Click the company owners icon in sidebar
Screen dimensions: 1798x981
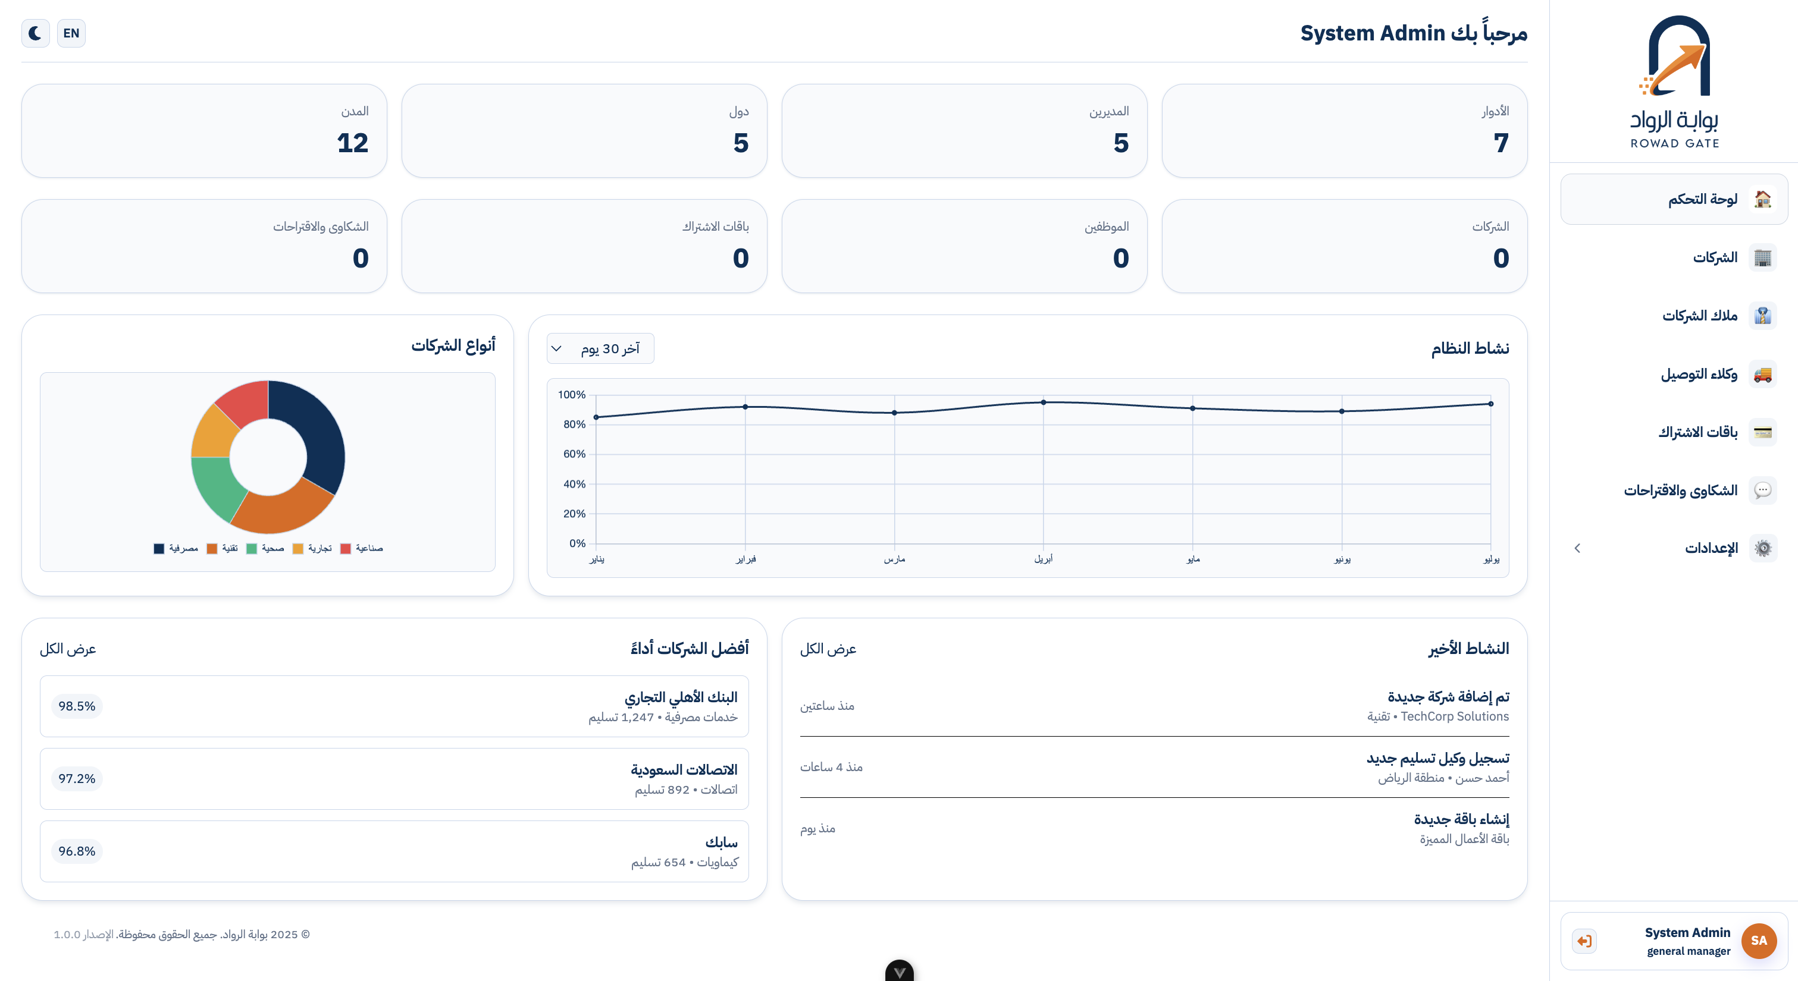pyautogui.click(x=1762, y=315)
